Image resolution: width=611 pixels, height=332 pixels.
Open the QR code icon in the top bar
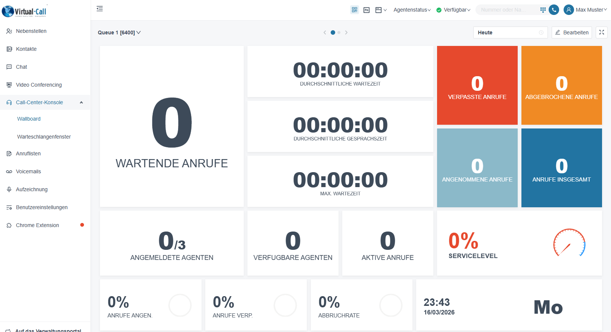pyautogui.click(x=355, y=10)
